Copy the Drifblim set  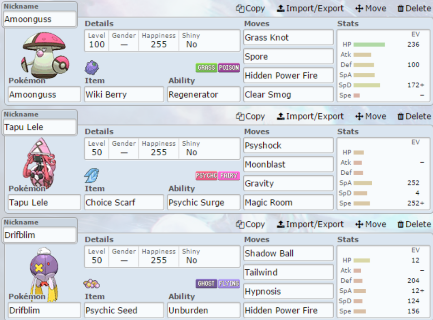coord(250,224)
